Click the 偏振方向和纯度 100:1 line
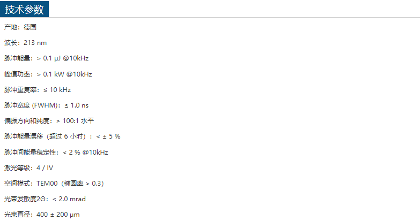 coord(49,121)
